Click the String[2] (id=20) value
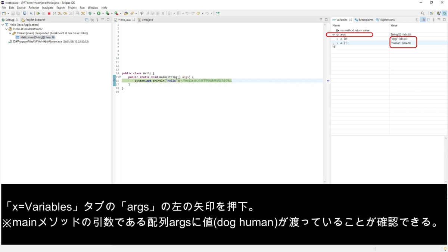 tap(401, 34)
